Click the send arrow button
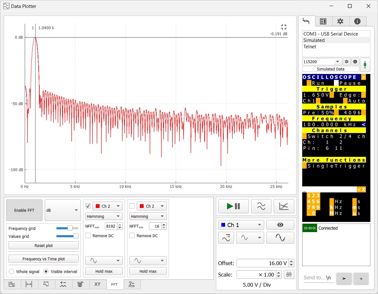The width and height of the screenshot is (378, 294). tap(344, 278)
